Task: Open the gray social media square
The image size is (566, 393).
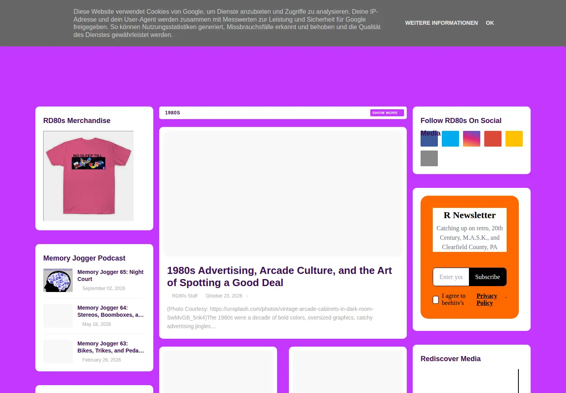Action: (x=429, y=158)
